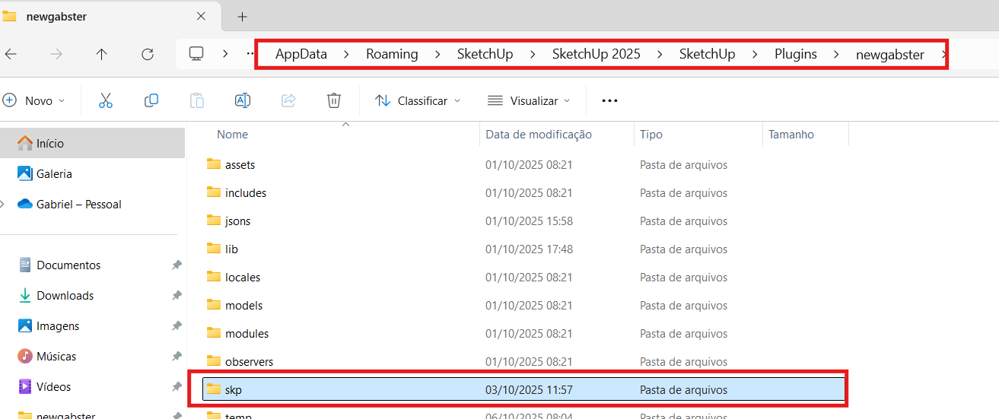The height and width of the screenshot is (419, 999).
Task: Navigate back with the left arrow
Action: 11,54
